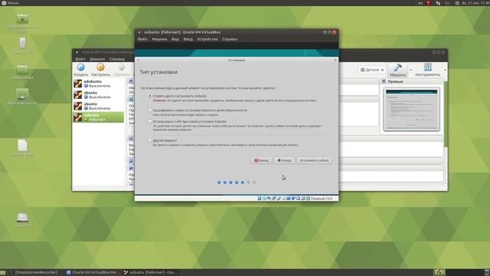The height and width of the screenshot is (276, 490).
Task: Open Устройства menu in VM window
Action: pos(207,39)
